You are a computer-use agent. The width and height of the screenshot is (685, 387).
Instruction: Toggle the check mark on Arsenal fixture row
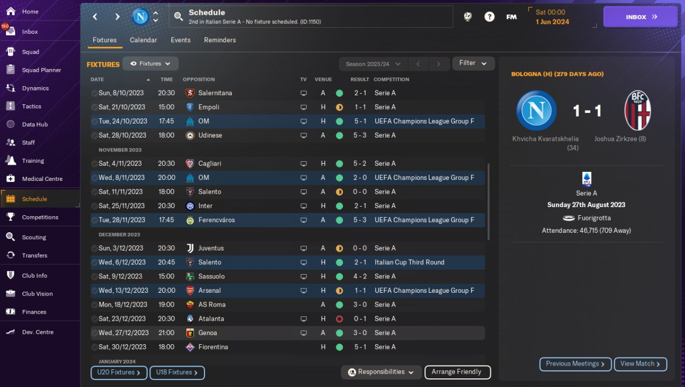click(x=94, y=291)
